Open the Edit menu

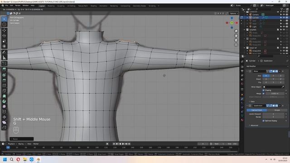tap(11, 6)
